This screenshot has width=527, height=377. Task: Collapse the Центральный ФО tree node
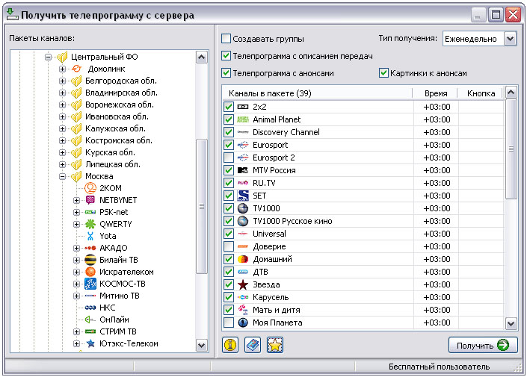(x=48, y=57)
